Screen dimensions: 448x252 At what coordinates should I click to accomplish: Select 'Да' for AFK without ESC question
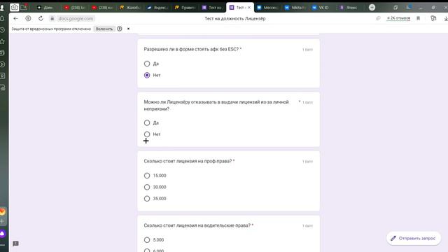tap(147, 64)
